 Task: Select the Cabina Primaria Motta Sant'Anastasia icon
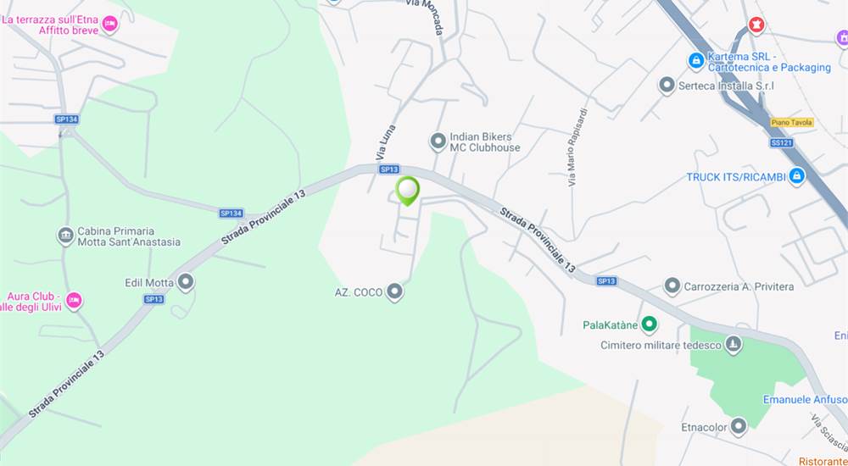click(x=66, y=236)
